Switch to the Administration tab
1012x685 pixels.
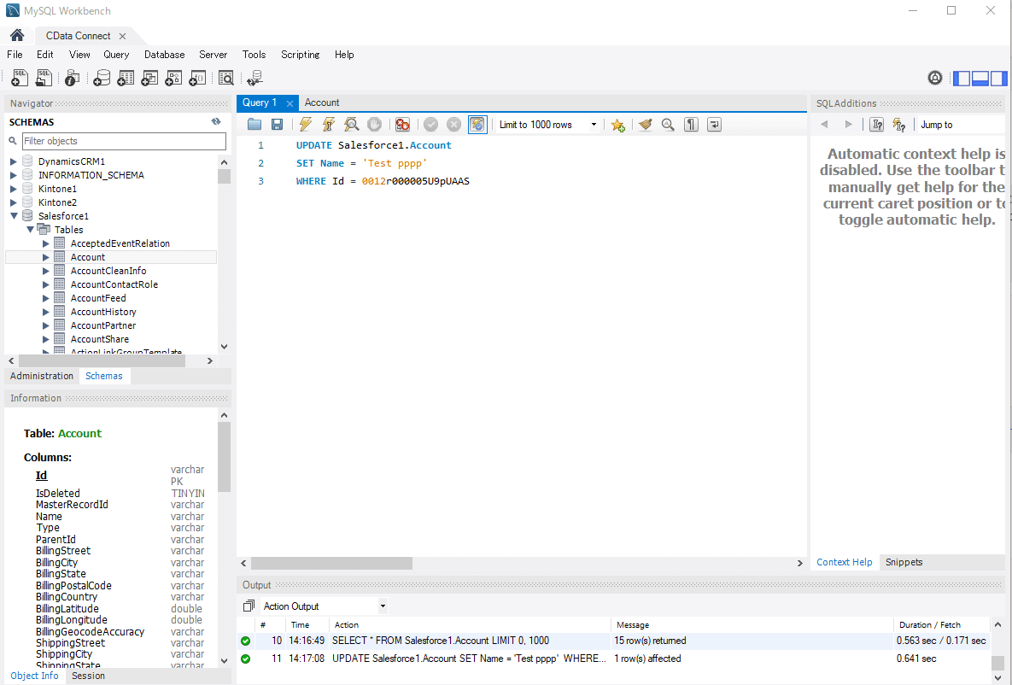click(x=42, y=376)
